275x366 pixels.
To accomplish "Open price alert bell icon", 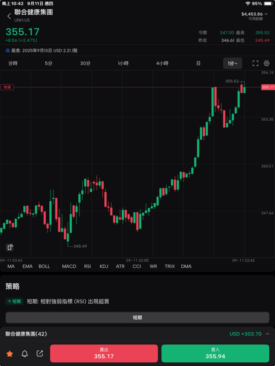I will coord(25,354).
